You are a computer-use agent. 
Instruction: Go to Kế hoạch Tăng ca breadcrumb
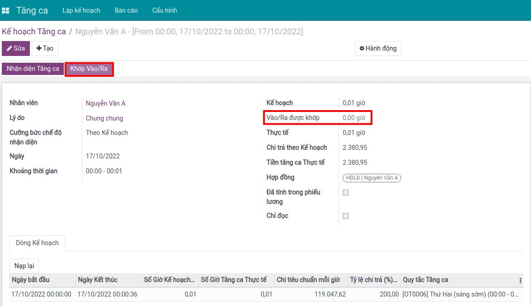coord(34,32)
